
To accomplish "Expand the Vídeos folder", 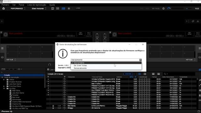I will click(4, 79).
